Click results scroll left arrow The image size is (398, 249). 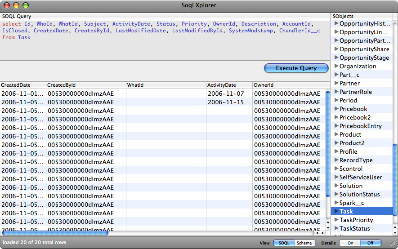point(317,233)
